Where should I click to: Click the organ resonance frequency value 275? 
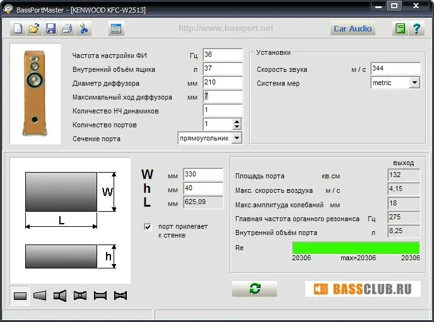point(404,217)
